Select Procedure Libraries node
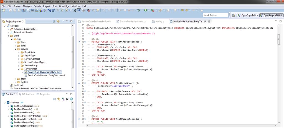 coord(23,32)
